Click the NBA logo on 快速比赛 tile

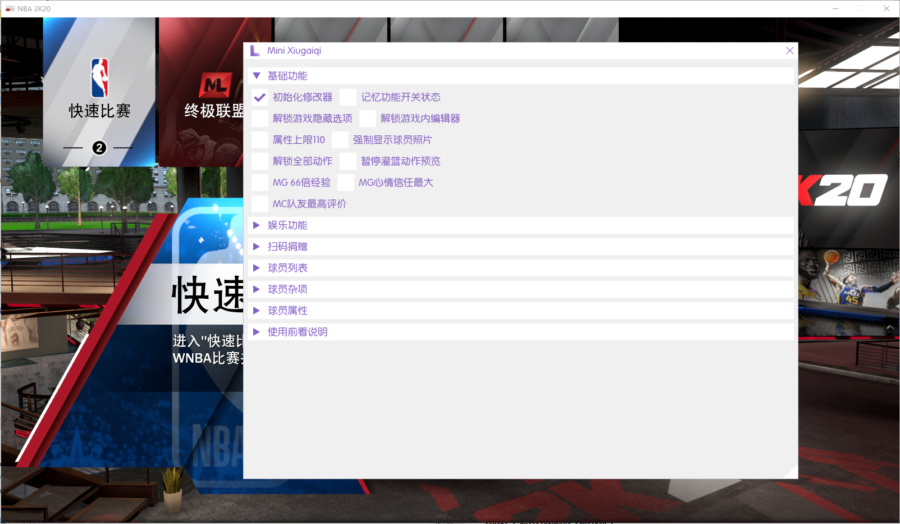(x=99, y=78)
